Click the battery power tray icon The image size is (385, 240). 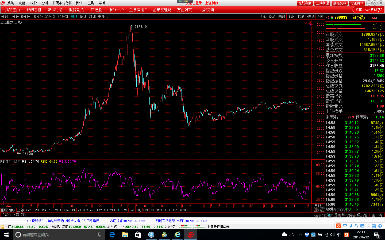(x=320, y=235)
